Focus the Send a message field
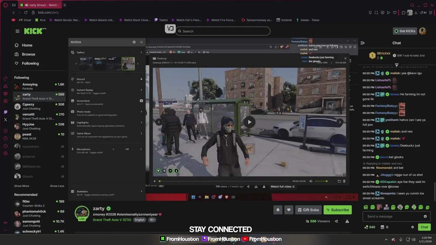The width and height of the screenshot is (436, 245). (393, 216)
